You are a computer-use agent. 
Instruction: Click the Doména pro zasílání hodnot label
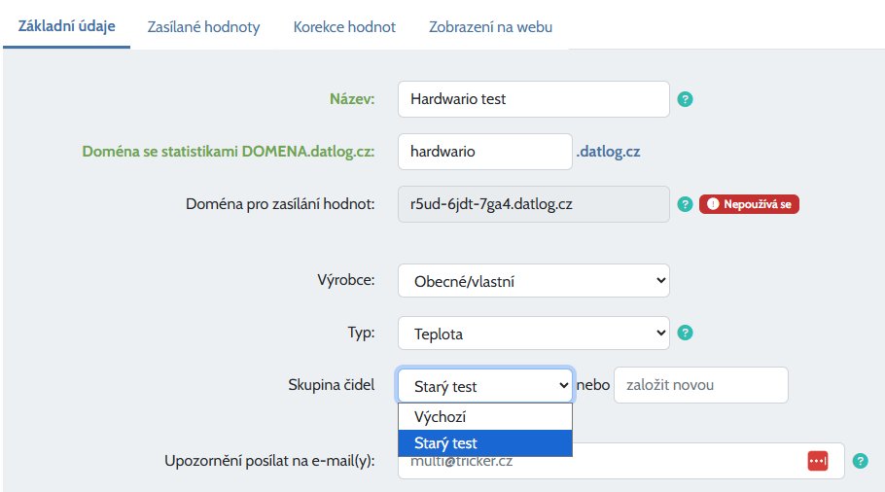(280, 204)
